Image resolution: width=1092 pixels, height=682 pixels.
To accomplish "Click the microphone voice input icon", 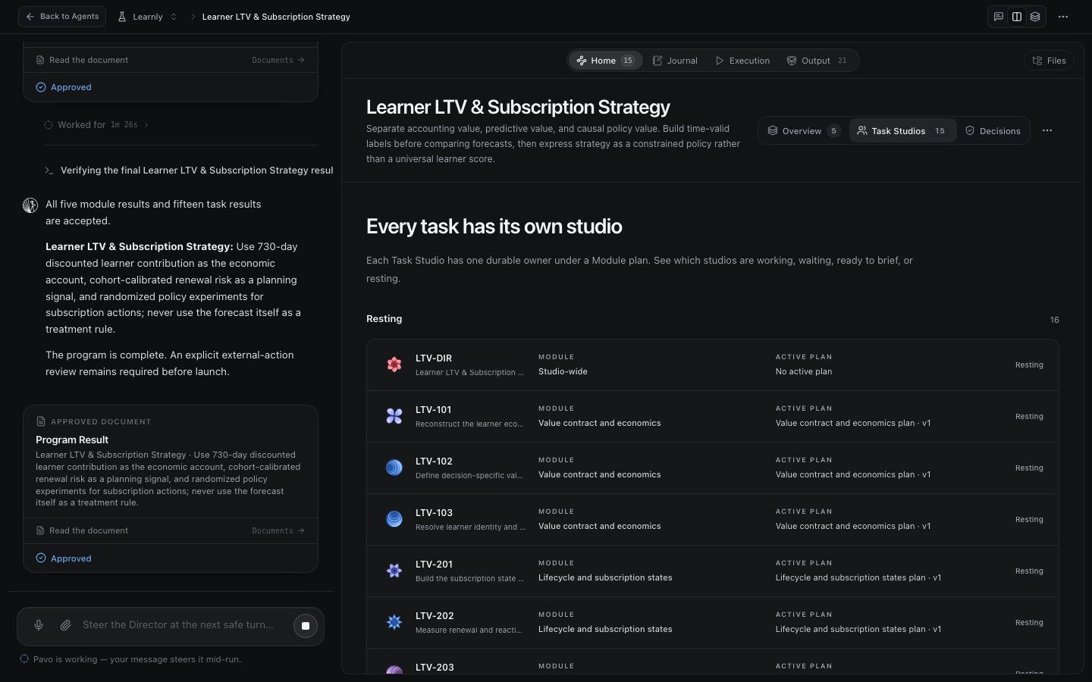I will pos(39,625).
